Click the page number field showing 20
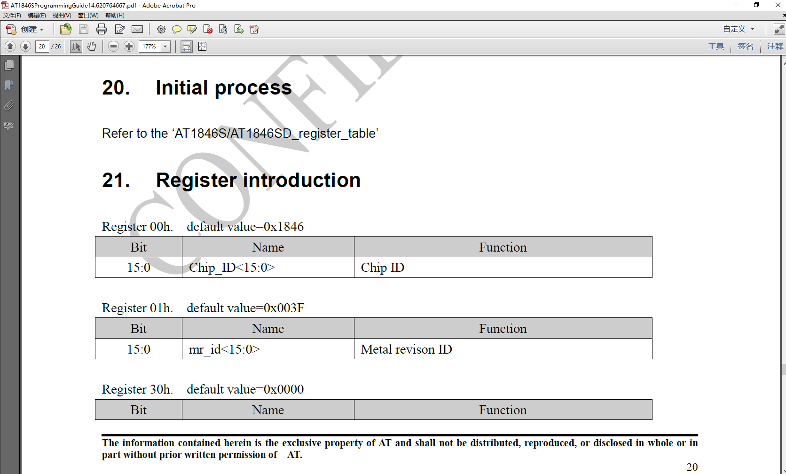Viewport: 786px width, 474px height. pos(42,46)
